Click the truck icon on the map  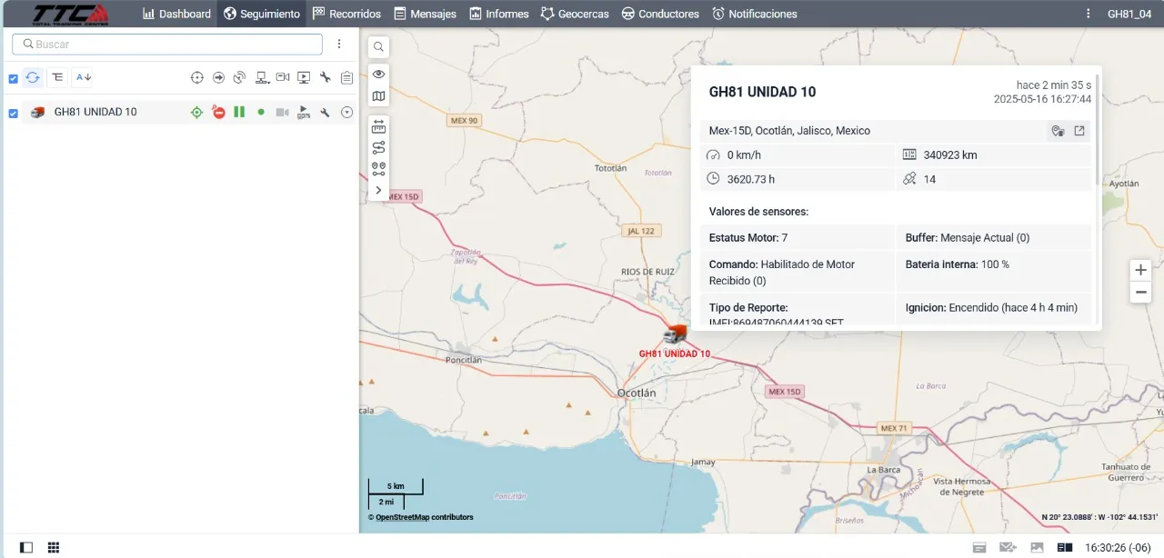(675, 334)
